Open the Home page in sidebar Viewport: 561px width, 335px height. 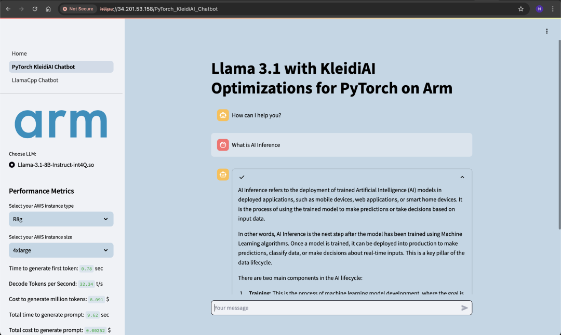point(20,53)
